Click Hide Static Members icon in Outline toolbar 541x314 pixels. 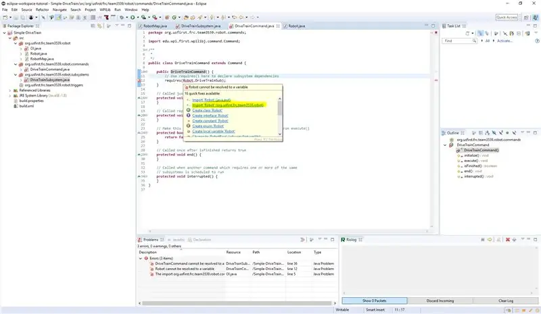click(x=501, y=133)
